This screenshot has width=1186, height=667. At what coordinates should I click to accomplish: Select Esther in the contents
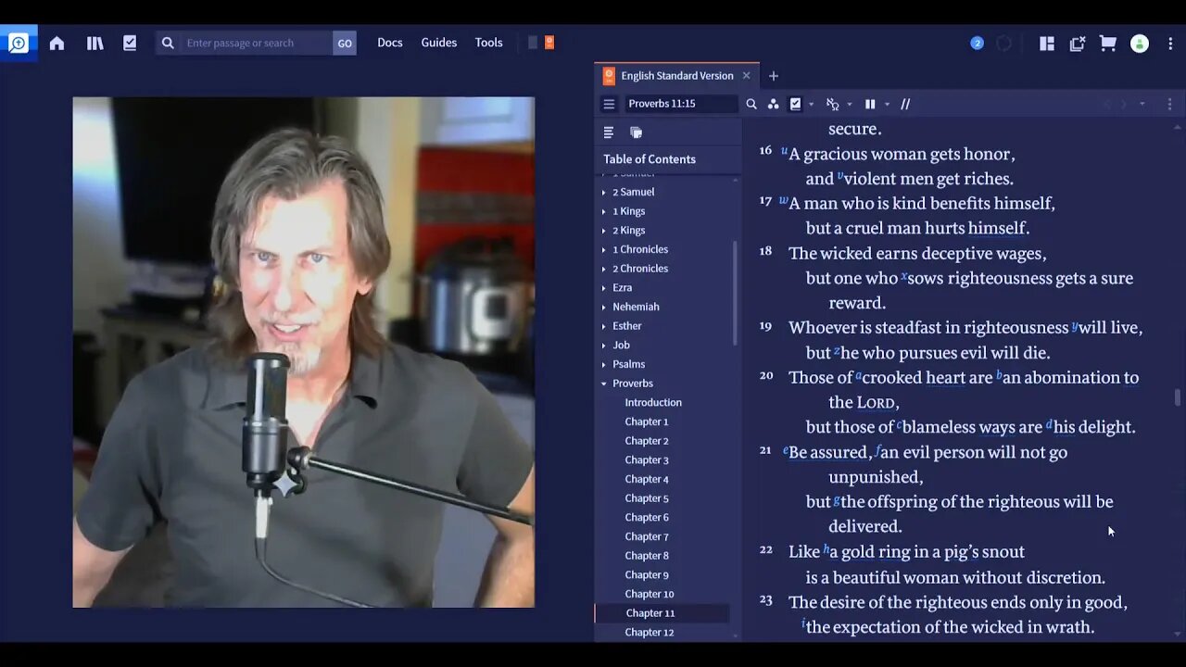[x=627, y=326]
